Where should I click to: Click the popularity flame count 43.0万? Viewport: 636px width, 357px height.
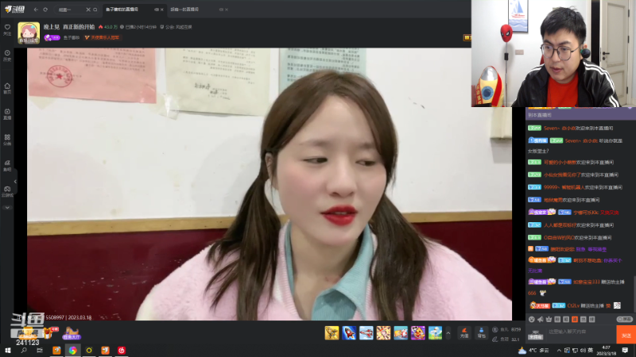[x=108, y=27]
